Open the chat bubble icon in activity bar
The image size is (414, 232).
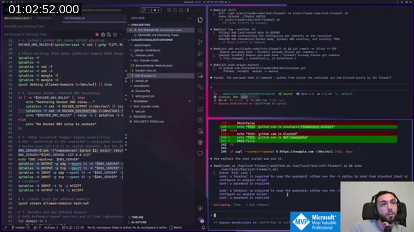[x=200, y=153]
